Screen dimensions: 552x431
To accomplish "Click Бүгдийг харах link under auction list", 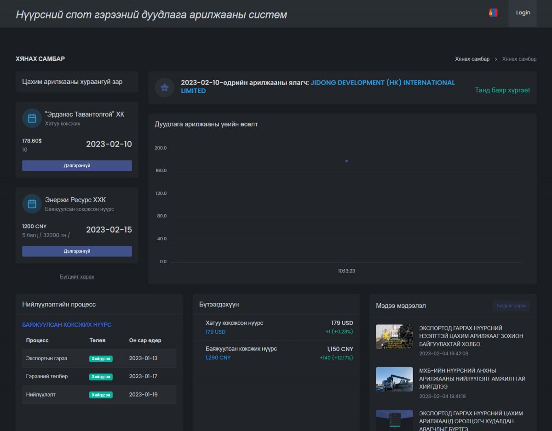I will click(77, 277).
